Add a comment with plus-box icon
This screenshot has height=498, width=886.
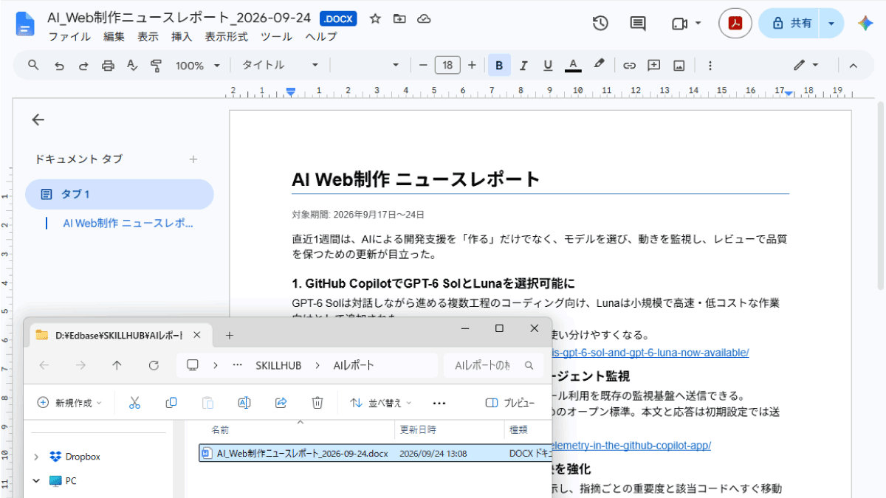[653, 66]
